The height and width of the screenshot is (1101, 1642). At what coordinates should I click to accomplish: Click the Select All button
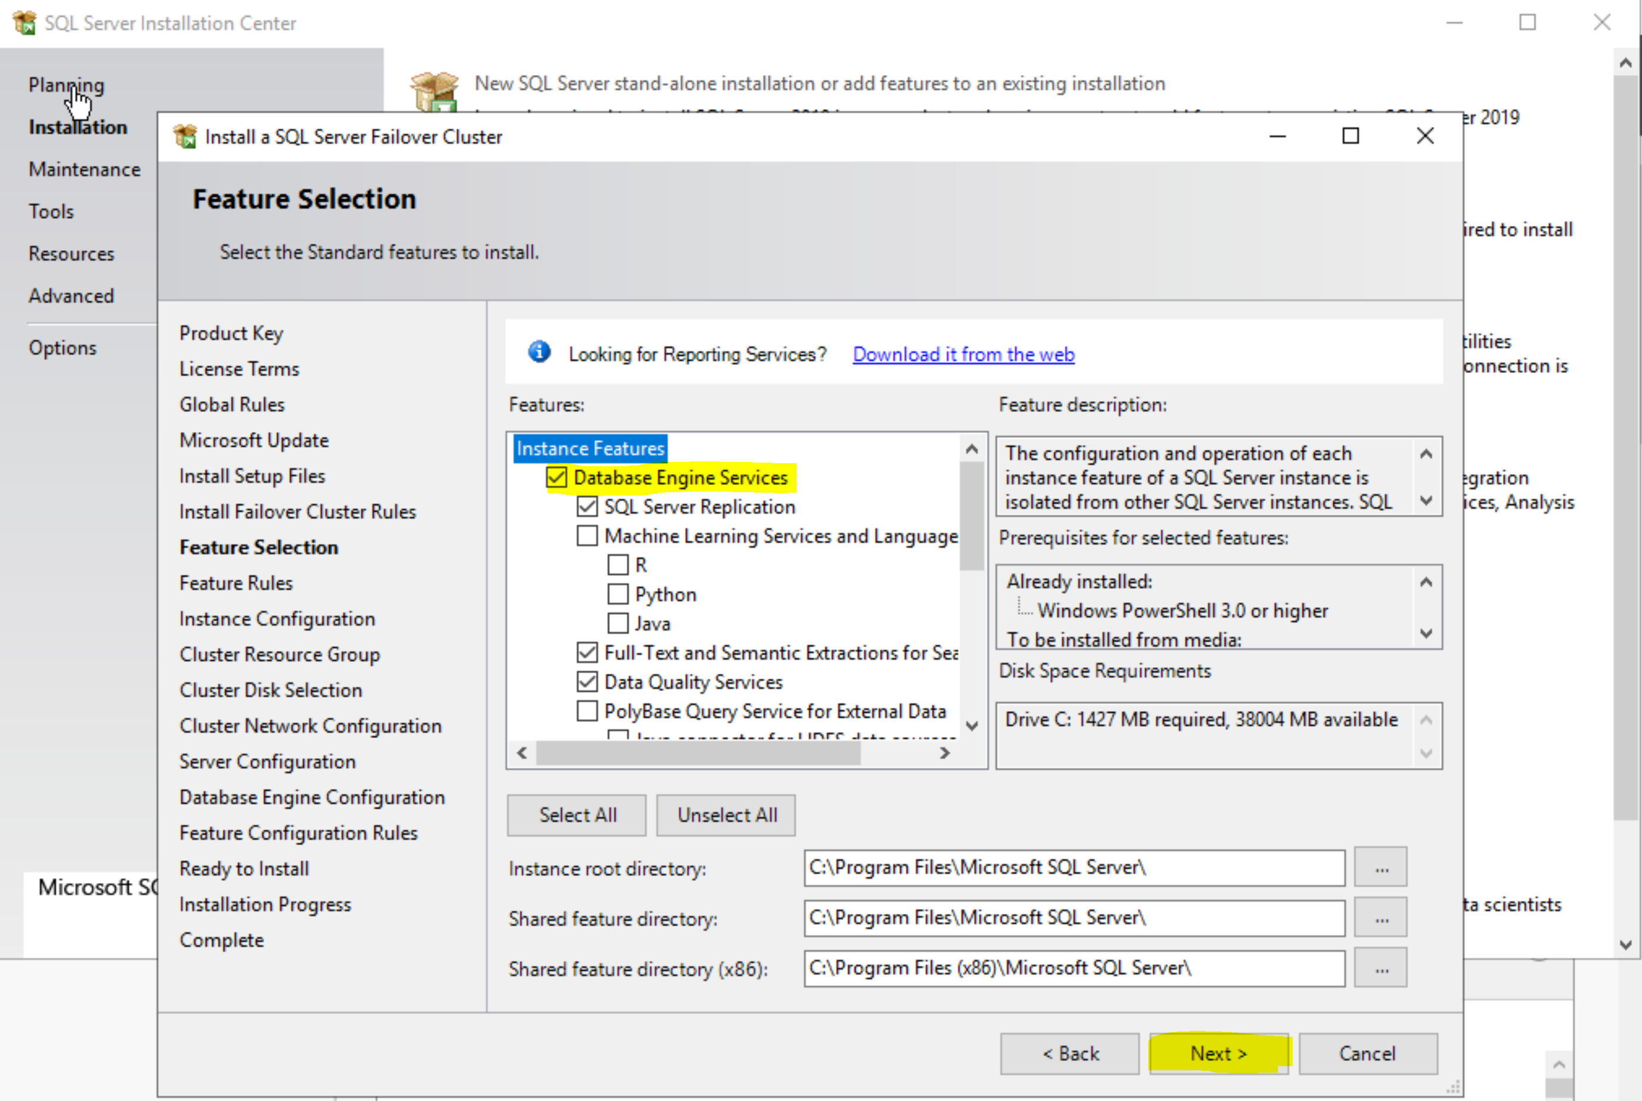(x=576, y=815)
